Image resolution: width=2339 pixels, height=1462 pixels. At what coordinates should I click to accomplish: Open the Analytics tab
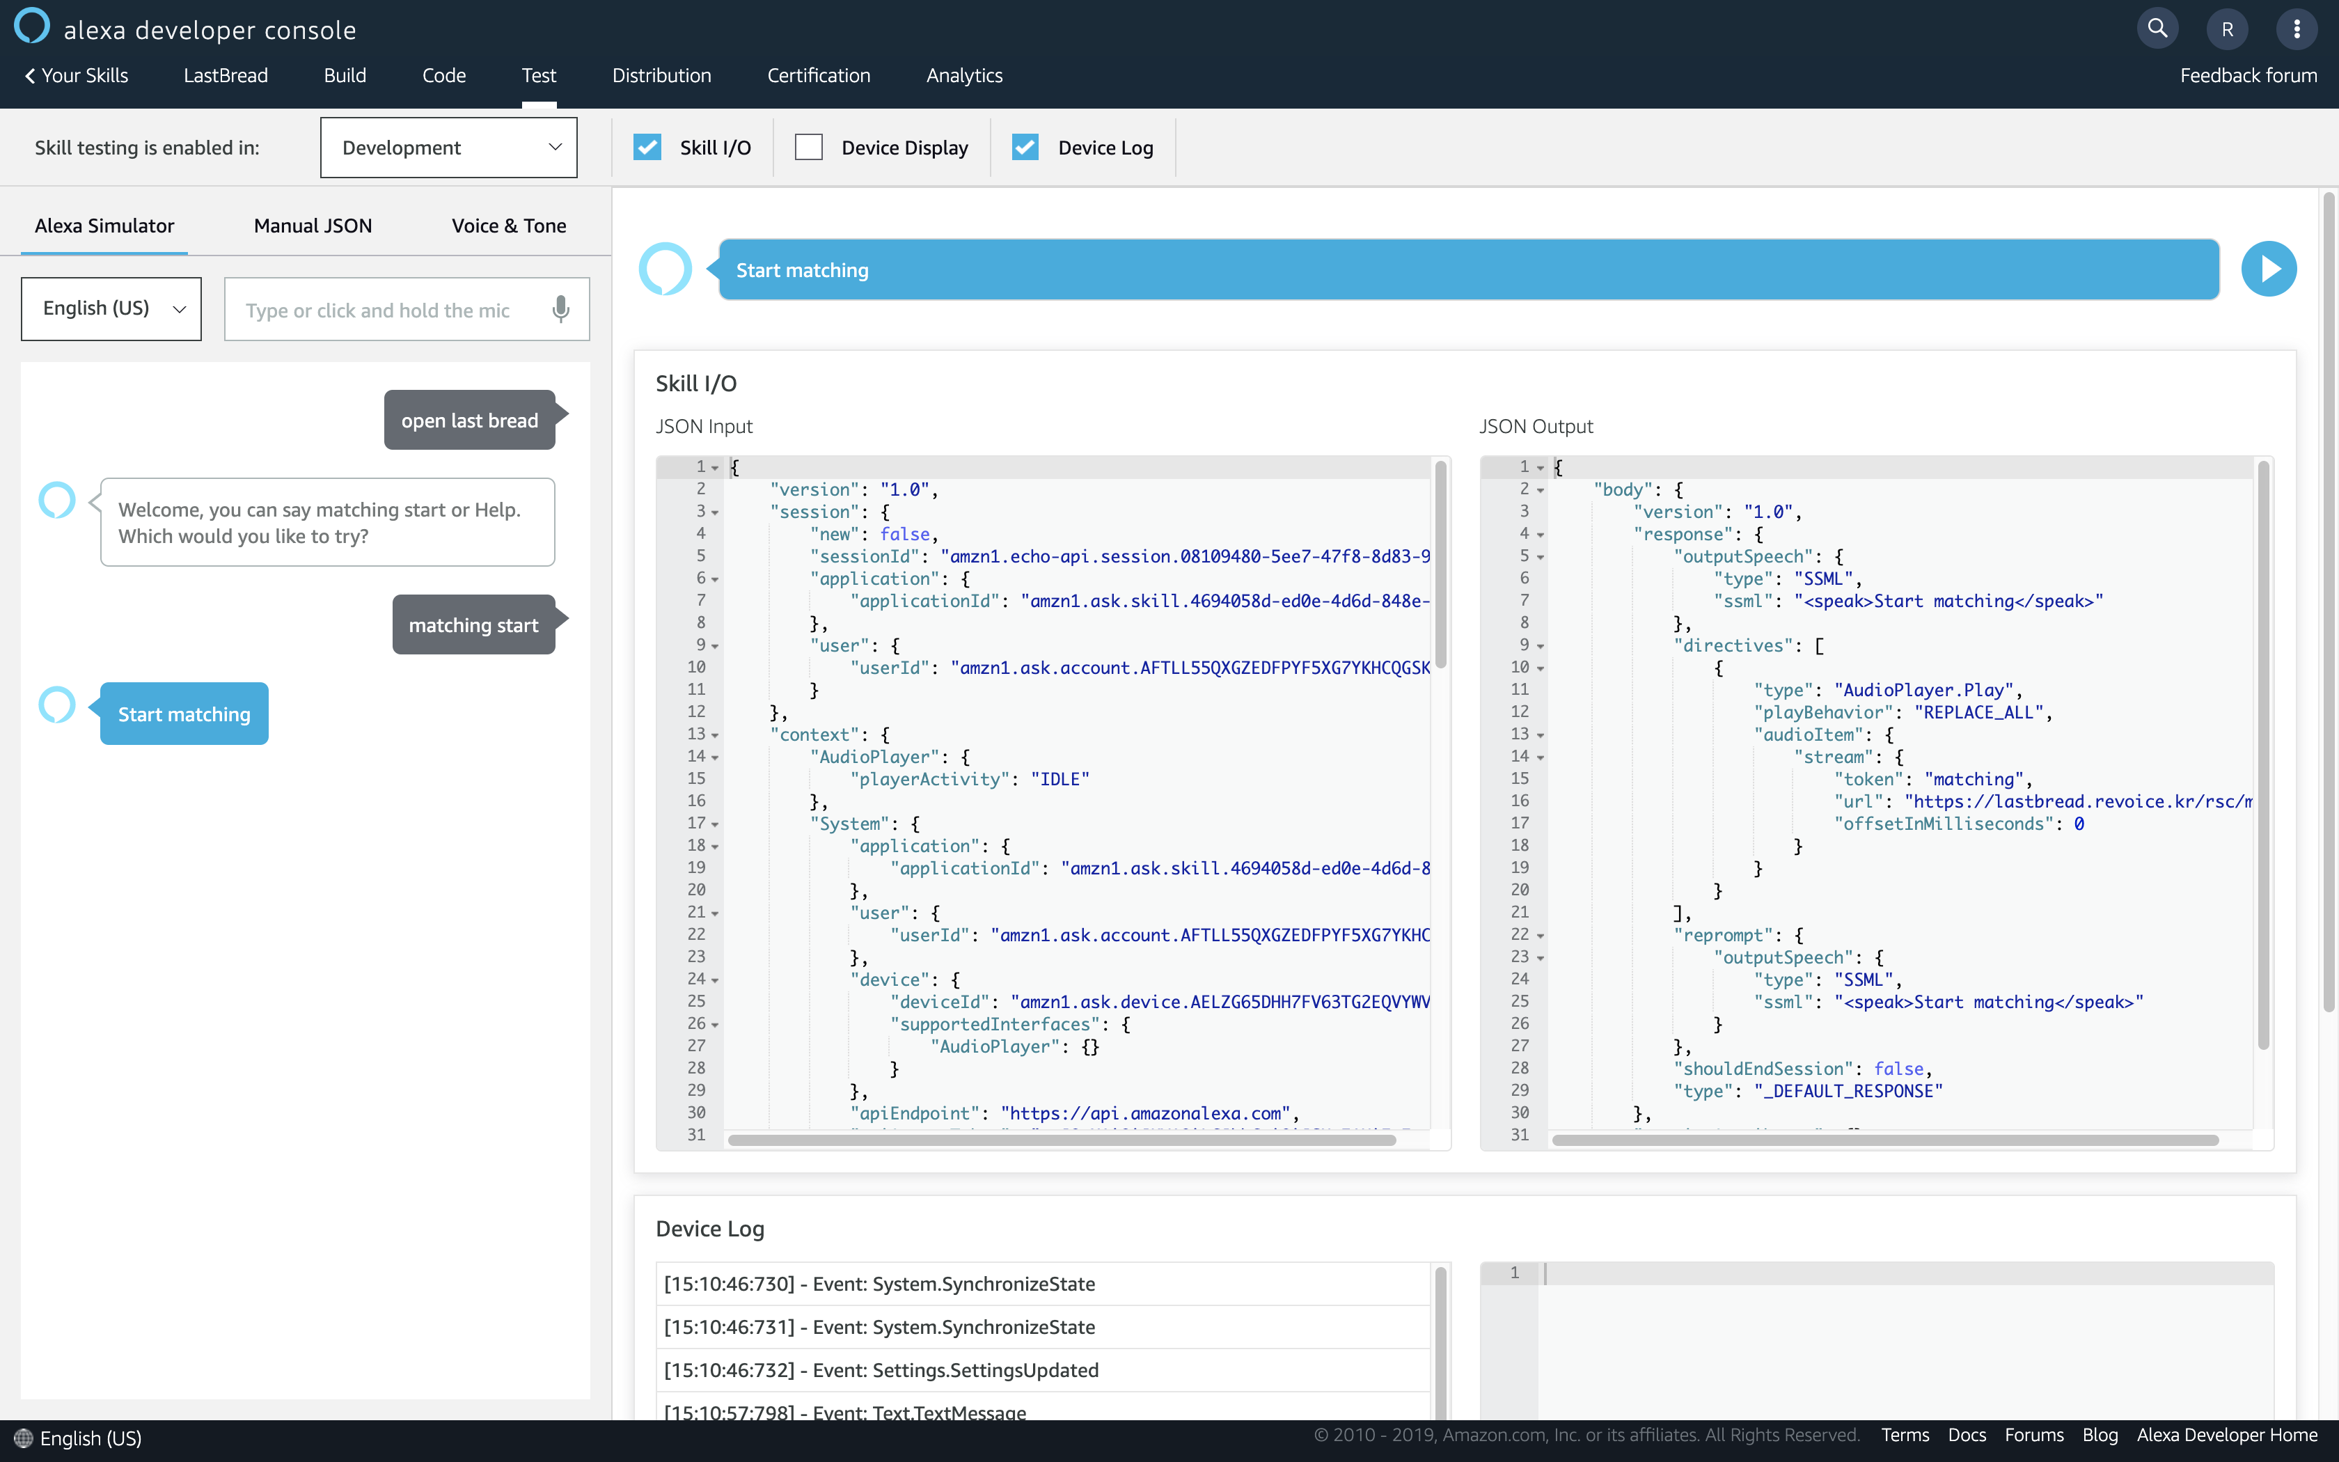[963, 75]
